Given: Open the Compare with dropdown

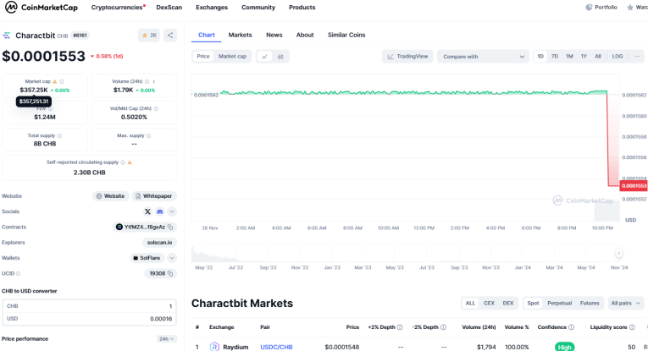Looking at the screenshot, I should click(483, 57).
